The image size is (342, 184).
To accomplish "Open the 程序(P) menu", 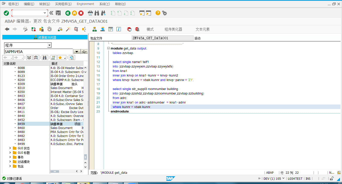I will coord(14,4).
